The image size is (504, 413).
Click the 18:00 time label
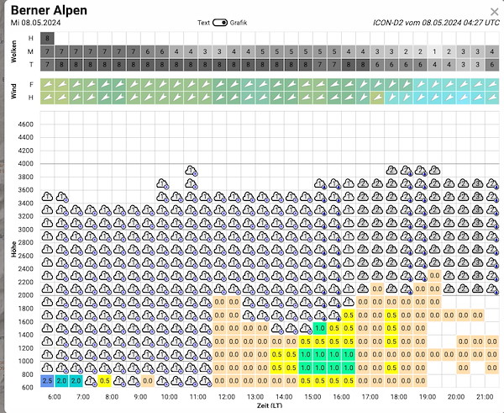click(399, 396)
